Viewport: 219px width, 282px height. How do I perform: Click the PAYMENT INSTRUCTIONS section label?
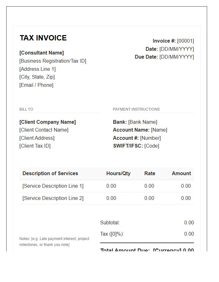pos(136,109)
